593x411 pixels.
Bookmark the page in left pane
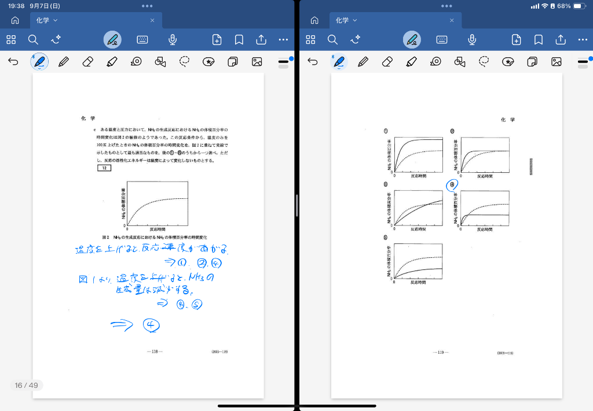point(239,39)
